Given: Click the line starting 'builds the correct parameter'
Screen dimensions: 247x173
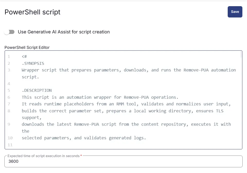Looking at the screenshot, I should [x=124, y=111].
